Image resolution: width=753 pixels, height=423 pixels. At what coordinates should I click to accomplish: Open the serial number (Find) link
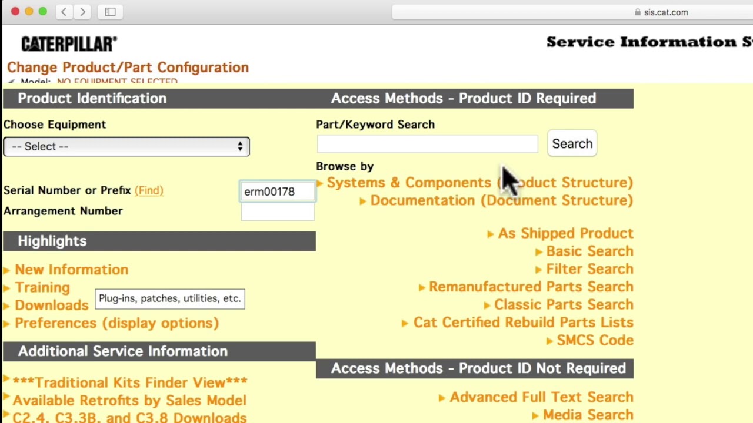click(x=149, y=190)
